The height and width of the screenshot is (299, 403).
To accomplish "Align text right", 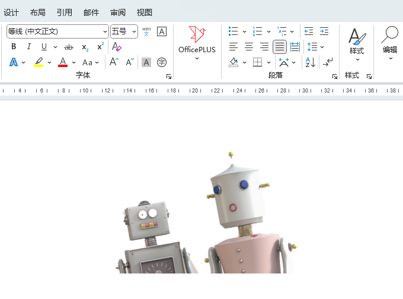I will tap(264, 47).
